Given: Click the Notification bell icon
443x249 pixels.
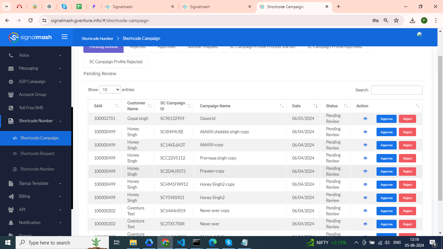Looking at the screenshot, I should [x=11, y=223].
